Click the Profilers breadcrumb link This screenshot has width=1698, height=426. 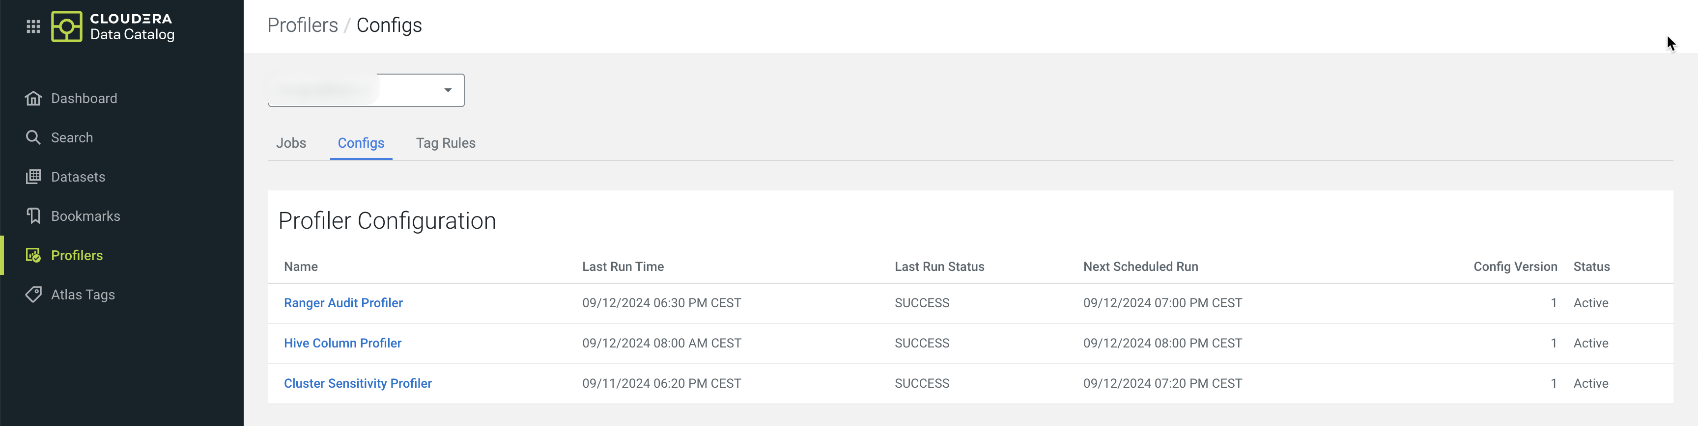pos(302,25)
